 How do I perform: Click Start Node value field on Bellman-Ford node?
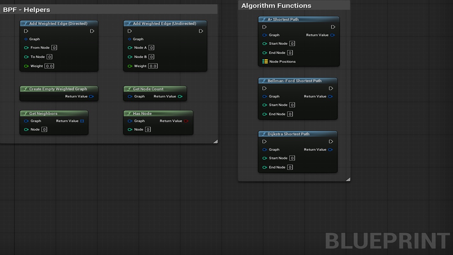(292, 105)
